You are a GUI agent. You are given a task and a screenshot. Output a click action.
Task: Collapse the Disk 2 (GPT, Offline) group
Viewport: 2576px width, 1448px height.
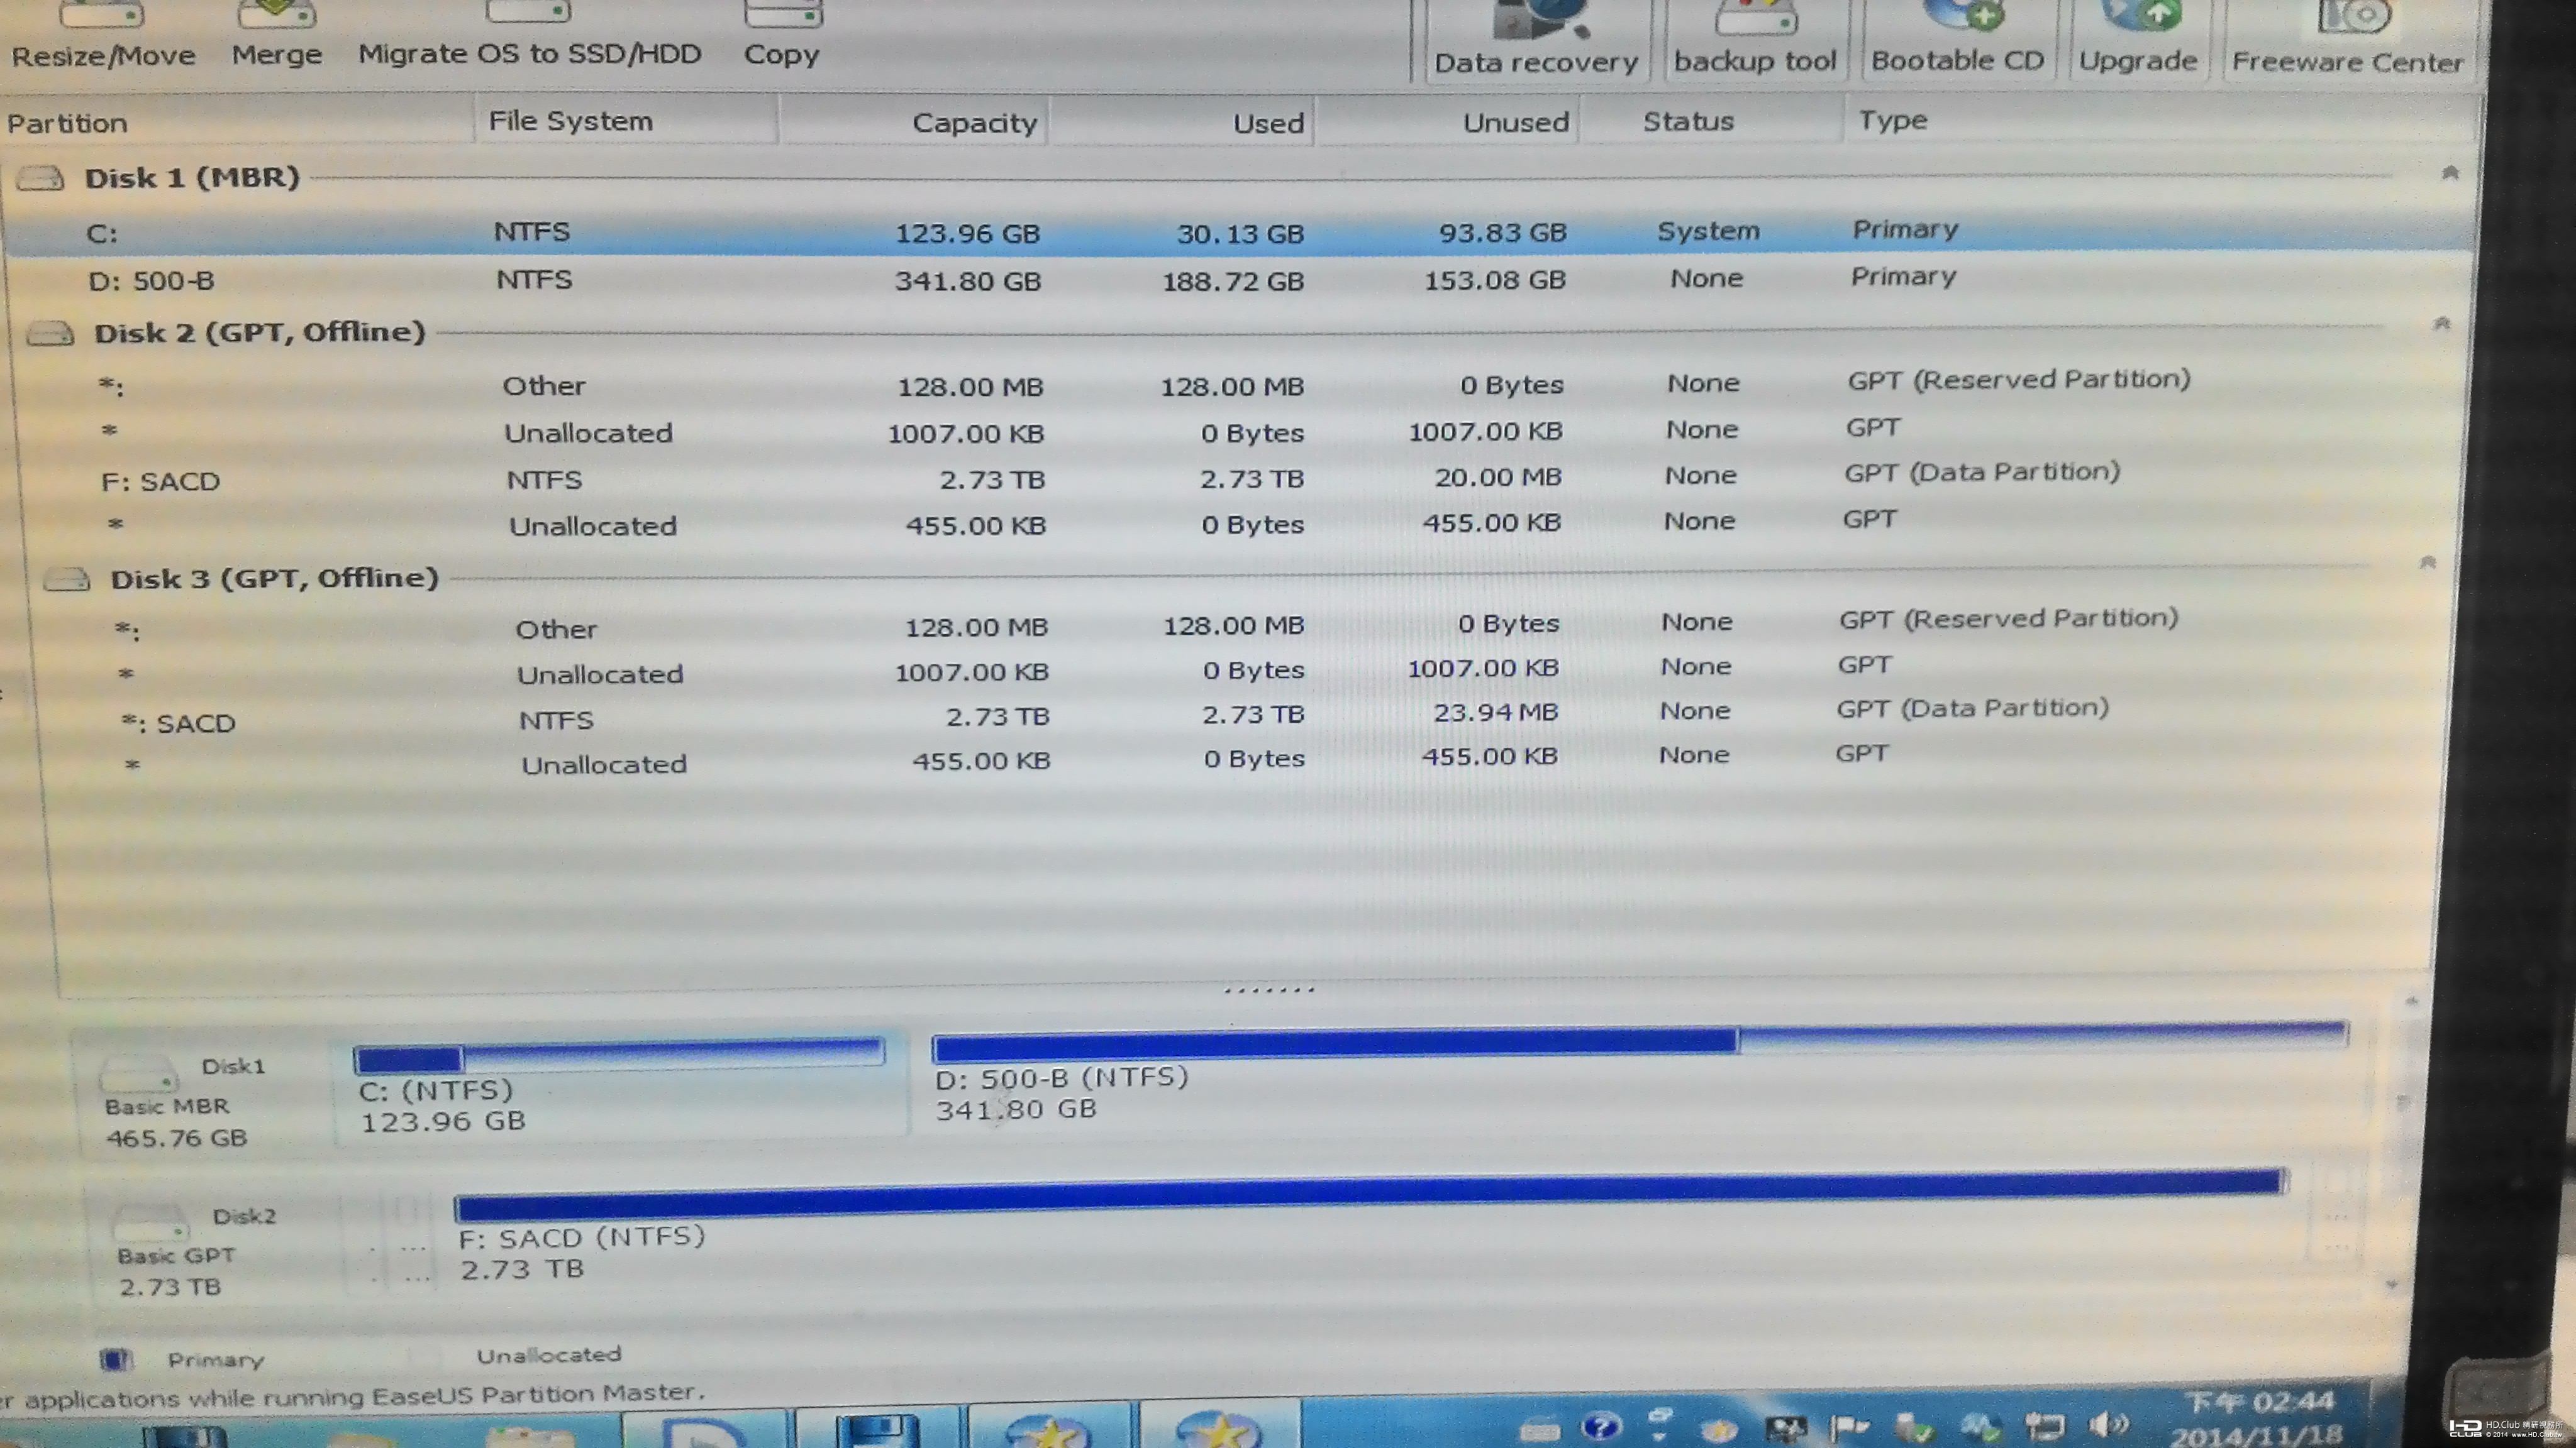[x=2442, y=323]
